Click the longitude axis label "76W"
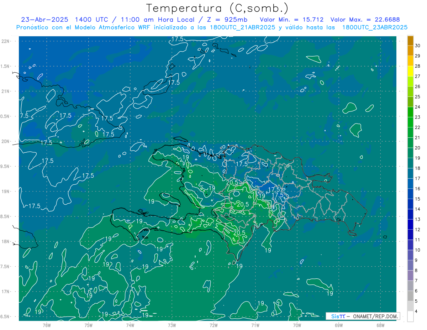This screenshot has height=330, width=427. (x=47, y=325)
